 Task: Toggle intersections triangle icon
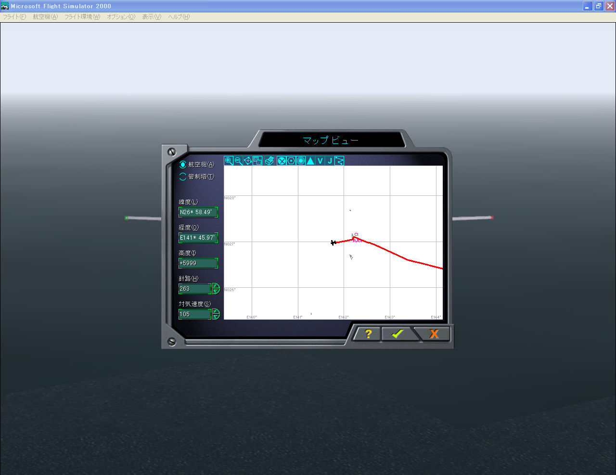(310, 161)
